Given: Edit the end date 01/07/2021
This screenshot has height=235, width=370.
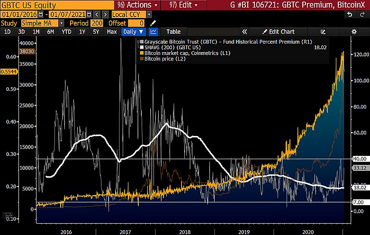Looking at the screenshot, I should 67,15.
